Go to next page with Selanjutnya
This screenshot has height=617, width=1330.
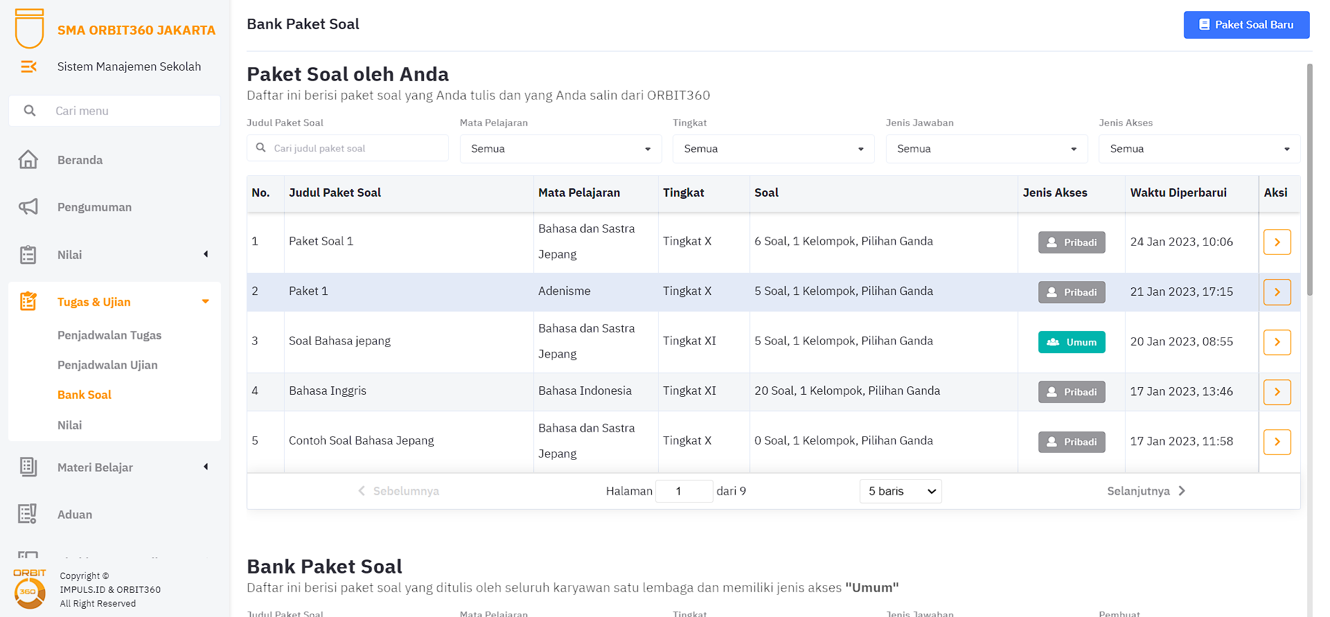click(x=1146, y=491)
